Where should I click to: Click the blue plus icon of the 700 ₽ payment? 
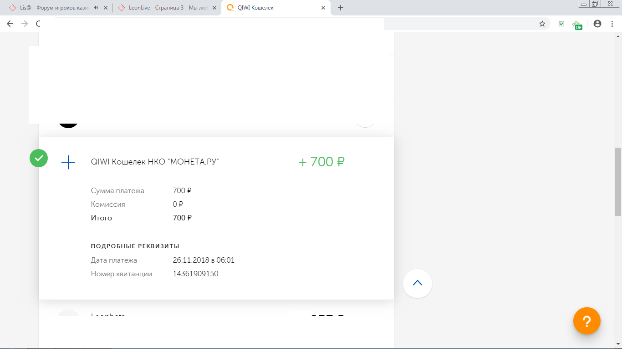pos(68,162)
